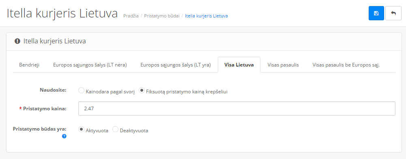This screenshot has height=159, width=406.
Task: Click the Pristatymo būdas yra label
Action: point(40,129)
